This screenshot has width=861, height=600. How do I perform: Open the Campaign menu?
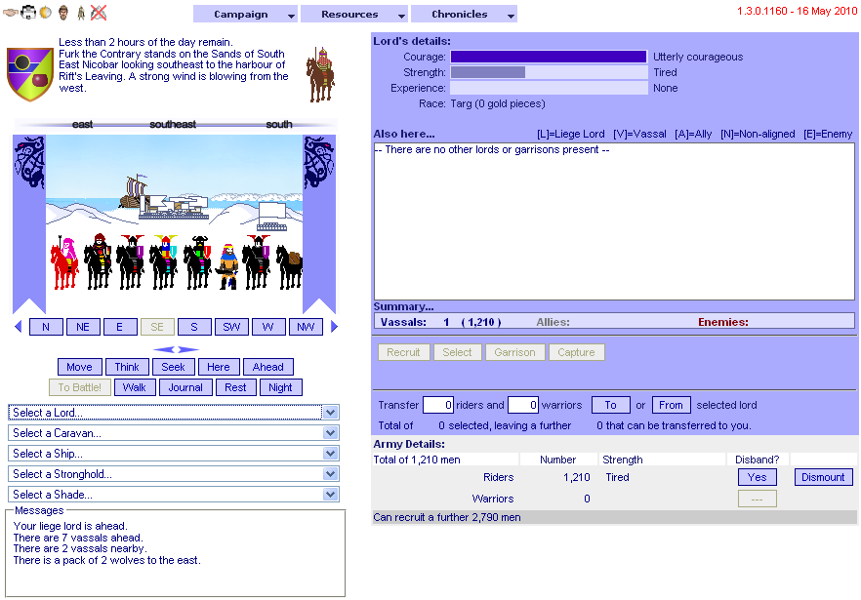pyautogui.click(x=245, y=15)
